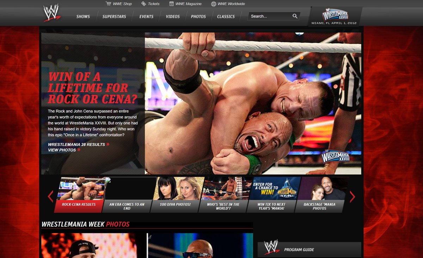Open the Superstars menu
Viewport: 423px width, 258px height.
click(114, 17)
